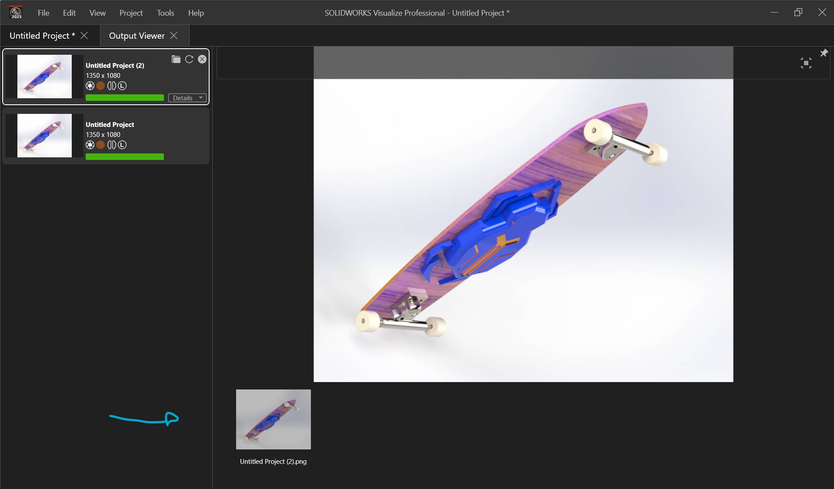Select the Output Viewer tab

click(136, 35)
